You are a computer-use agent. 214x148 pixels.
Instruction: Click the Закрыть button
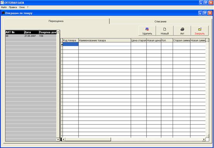pyautogui.click(x=200, y=31)
